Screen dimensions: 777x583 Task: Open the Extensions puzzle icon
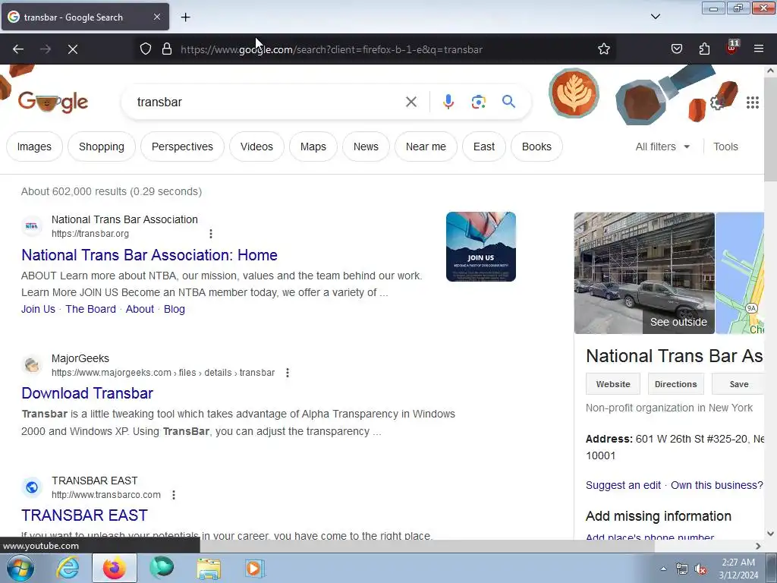pyautogui.click(x=704, y=49)
